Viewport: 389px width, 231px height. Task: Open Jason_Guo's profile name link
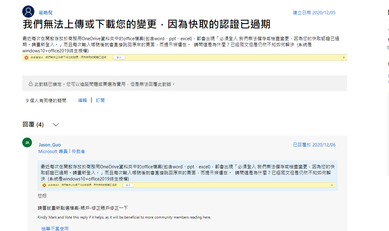50,145
